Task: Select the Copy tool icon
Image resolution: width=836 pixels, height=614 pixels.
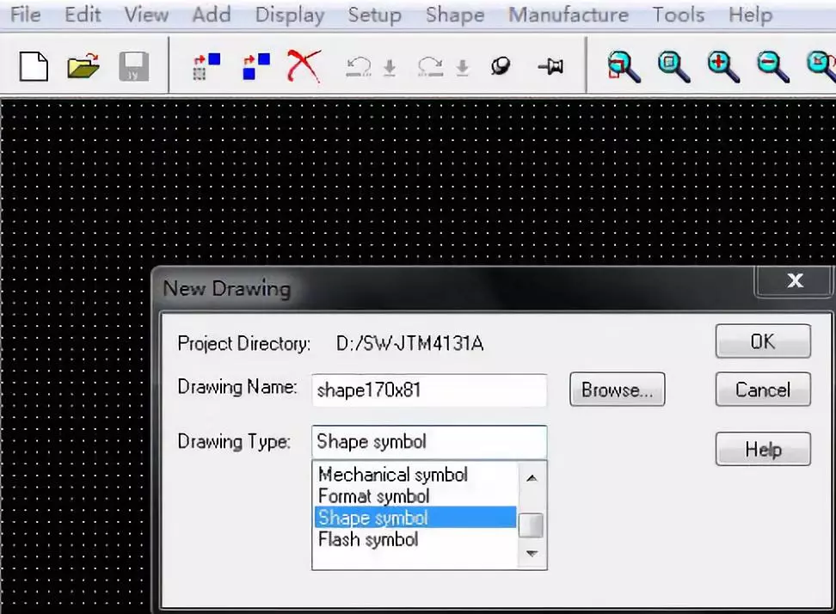Action: coord(256,66)
